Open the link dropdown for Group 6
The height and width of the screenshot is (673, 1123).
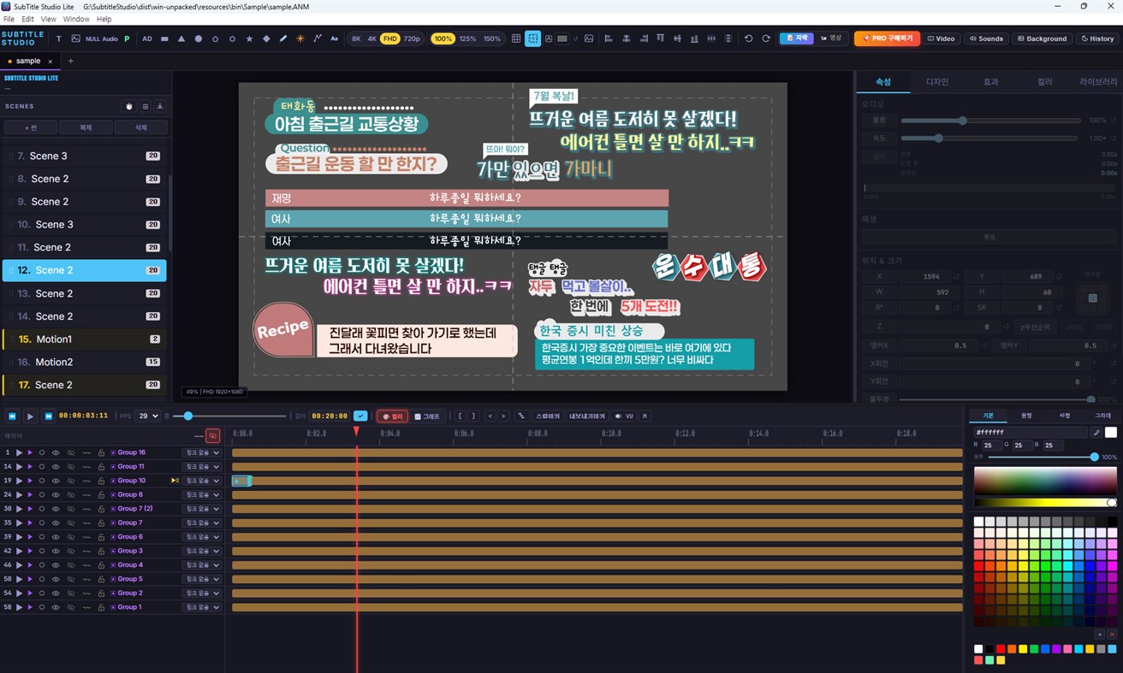(201, 537)
